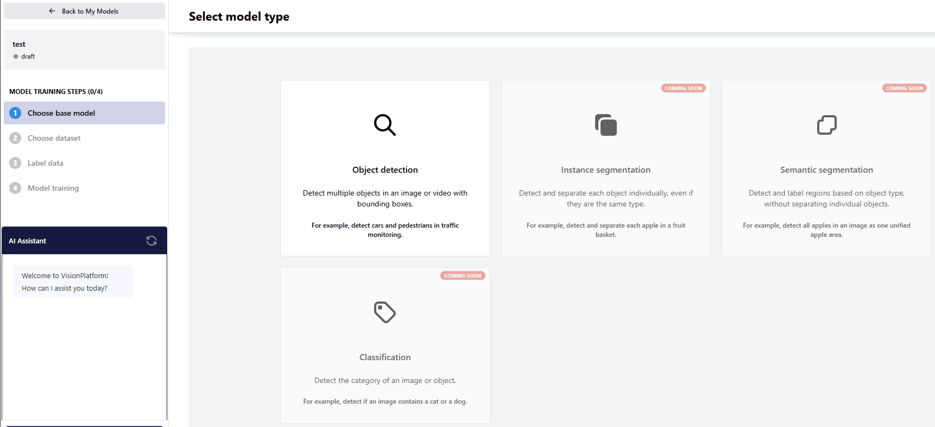Click the back arrow icon
This screenshot has height=427, width=935.
tap(52, 11)
